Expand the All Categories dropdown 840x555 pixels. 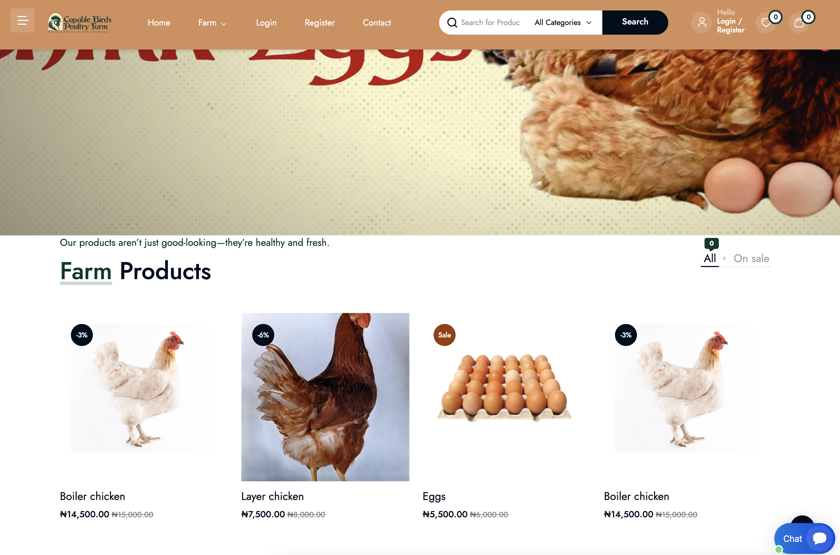point(563,23)
